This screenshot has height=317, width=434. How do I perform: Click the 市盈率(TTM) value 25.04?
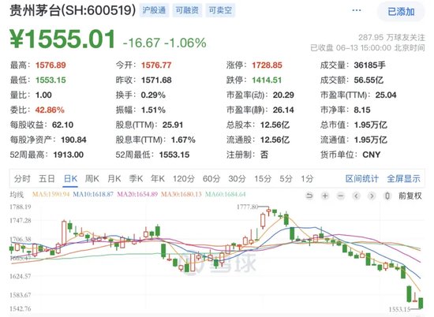386,95
